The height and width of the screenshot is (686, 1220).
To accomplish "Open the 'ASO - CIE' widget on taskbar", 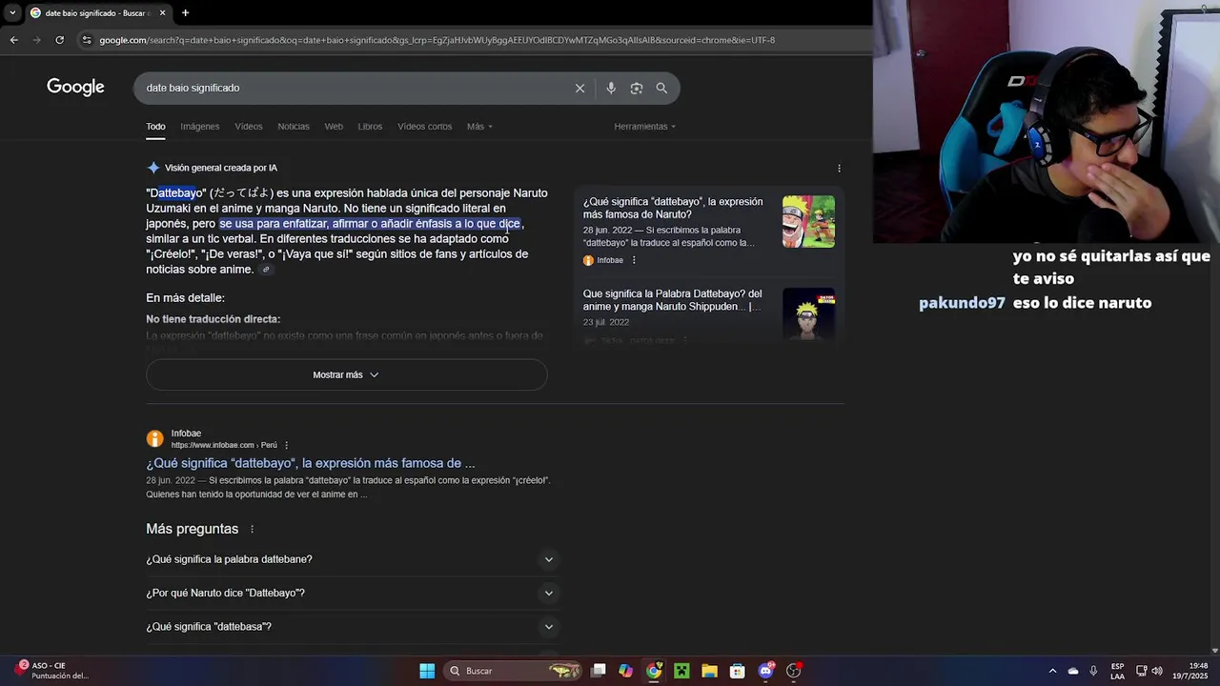I will 53,671.
